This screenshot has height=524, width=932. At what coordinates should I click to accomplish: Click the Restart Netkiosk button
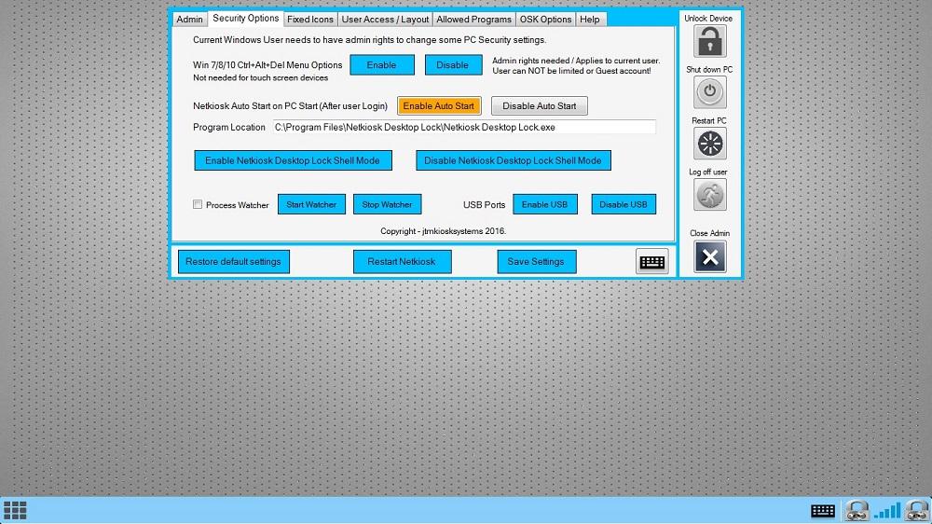(402, 262)
